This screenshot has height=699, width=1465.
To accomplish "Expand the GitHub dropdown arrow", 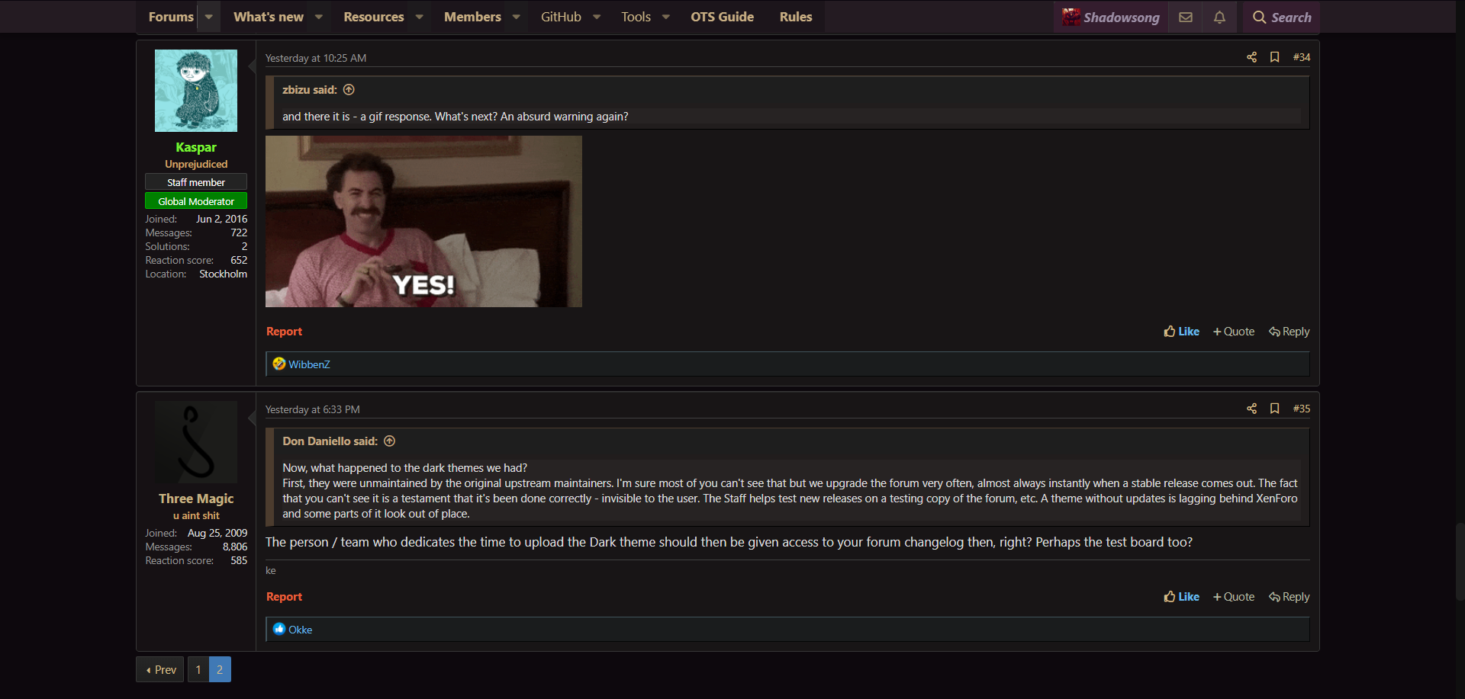I will [597, 17].
